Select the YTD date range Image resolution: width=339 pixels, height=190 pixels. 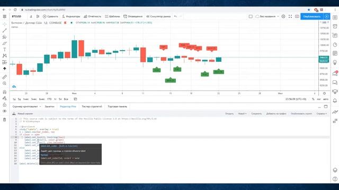49,99
